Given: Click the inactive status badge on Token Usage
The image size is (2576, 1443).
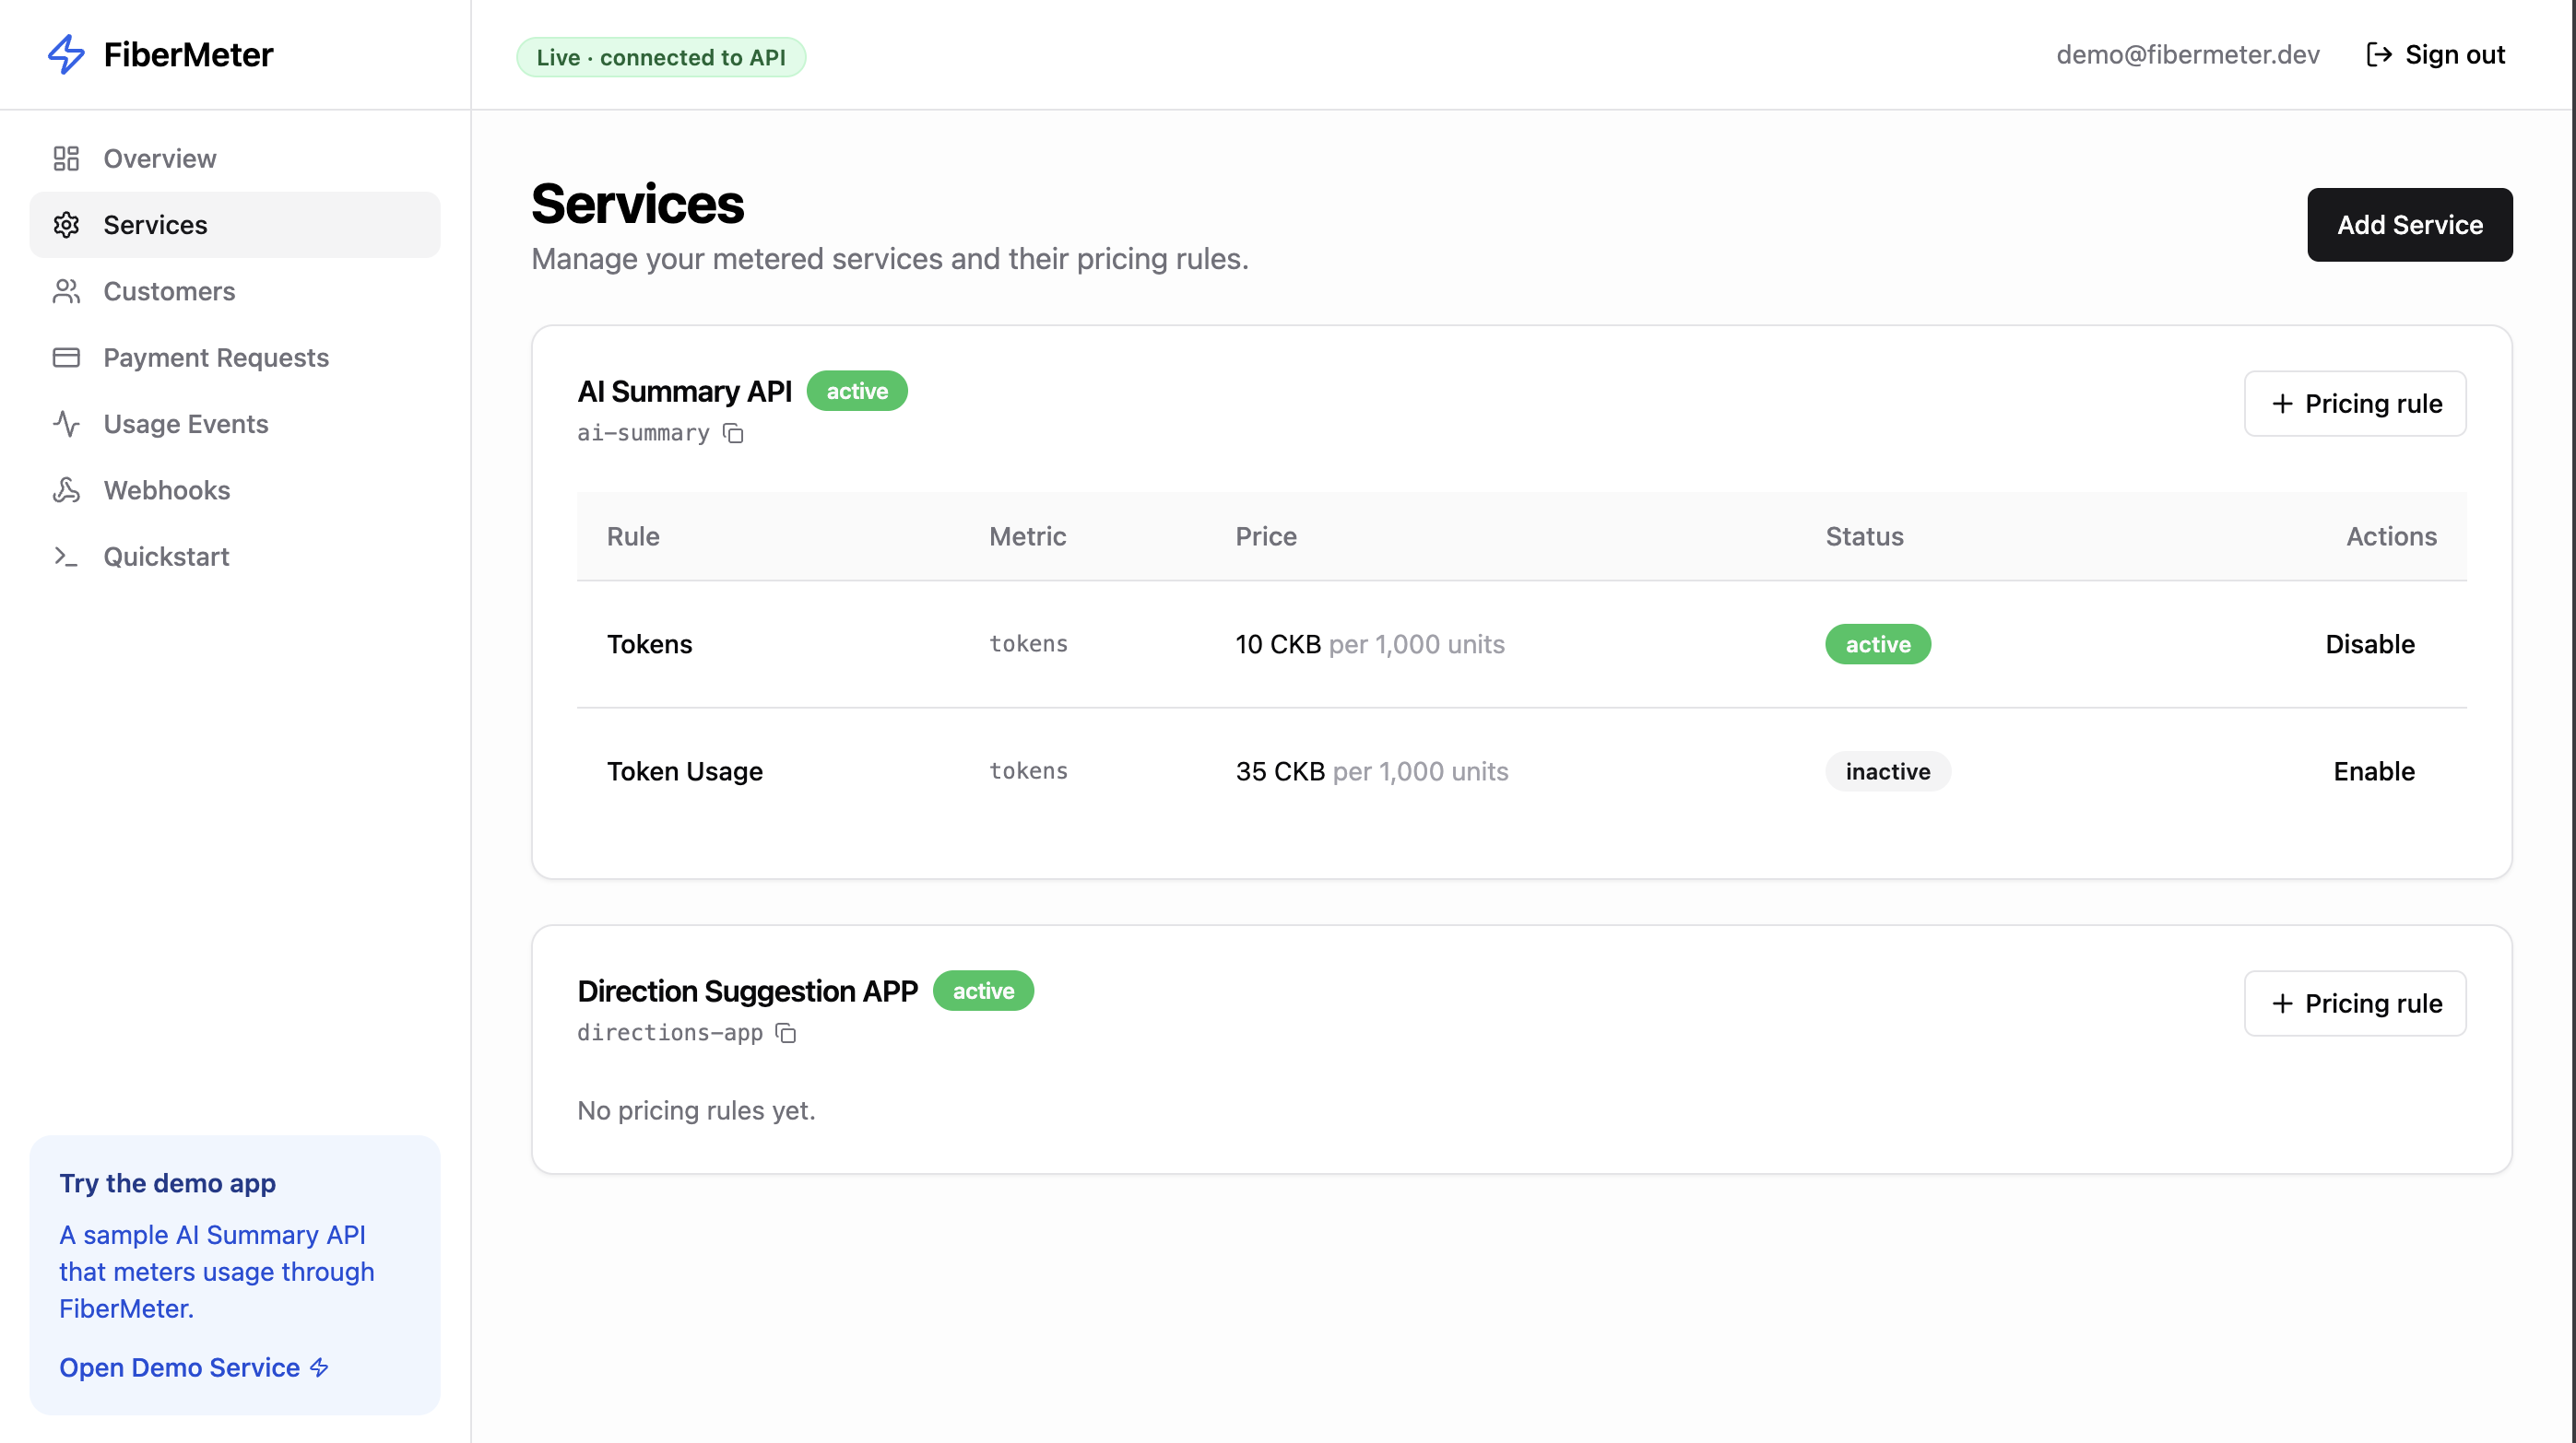Looking at the screenshot, I should pos(1887,770).
